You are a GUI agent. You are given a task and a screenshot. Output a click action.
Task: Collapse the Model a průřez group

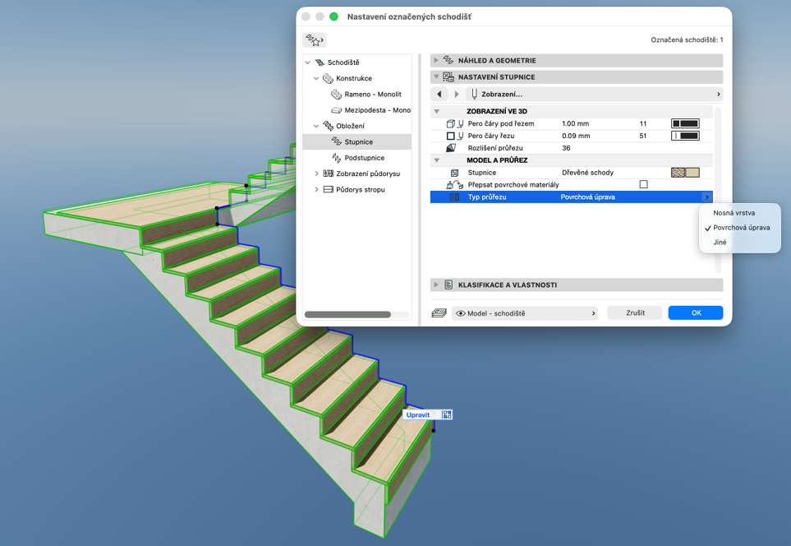point(437,160)
